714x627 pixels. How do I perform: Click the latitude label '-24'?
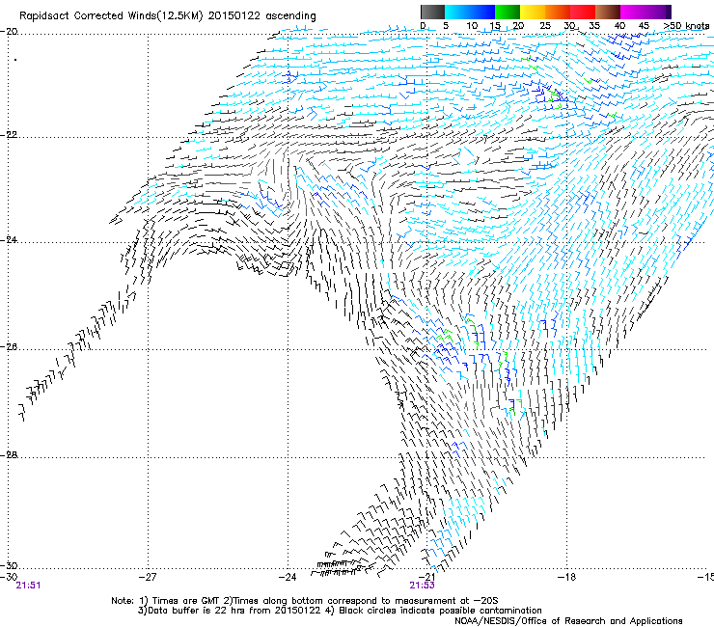coord(9,239)
